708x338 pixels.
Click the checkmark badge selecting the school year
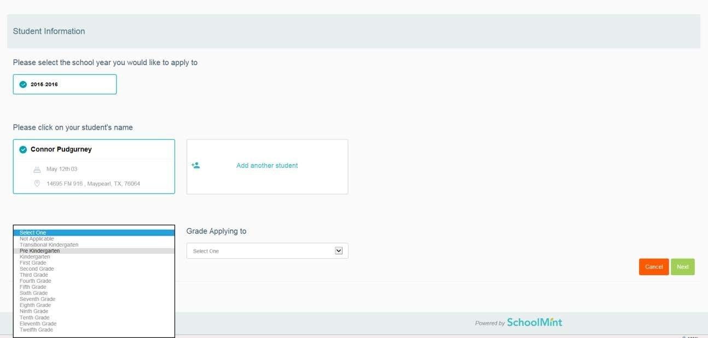[x=22, y=84]
